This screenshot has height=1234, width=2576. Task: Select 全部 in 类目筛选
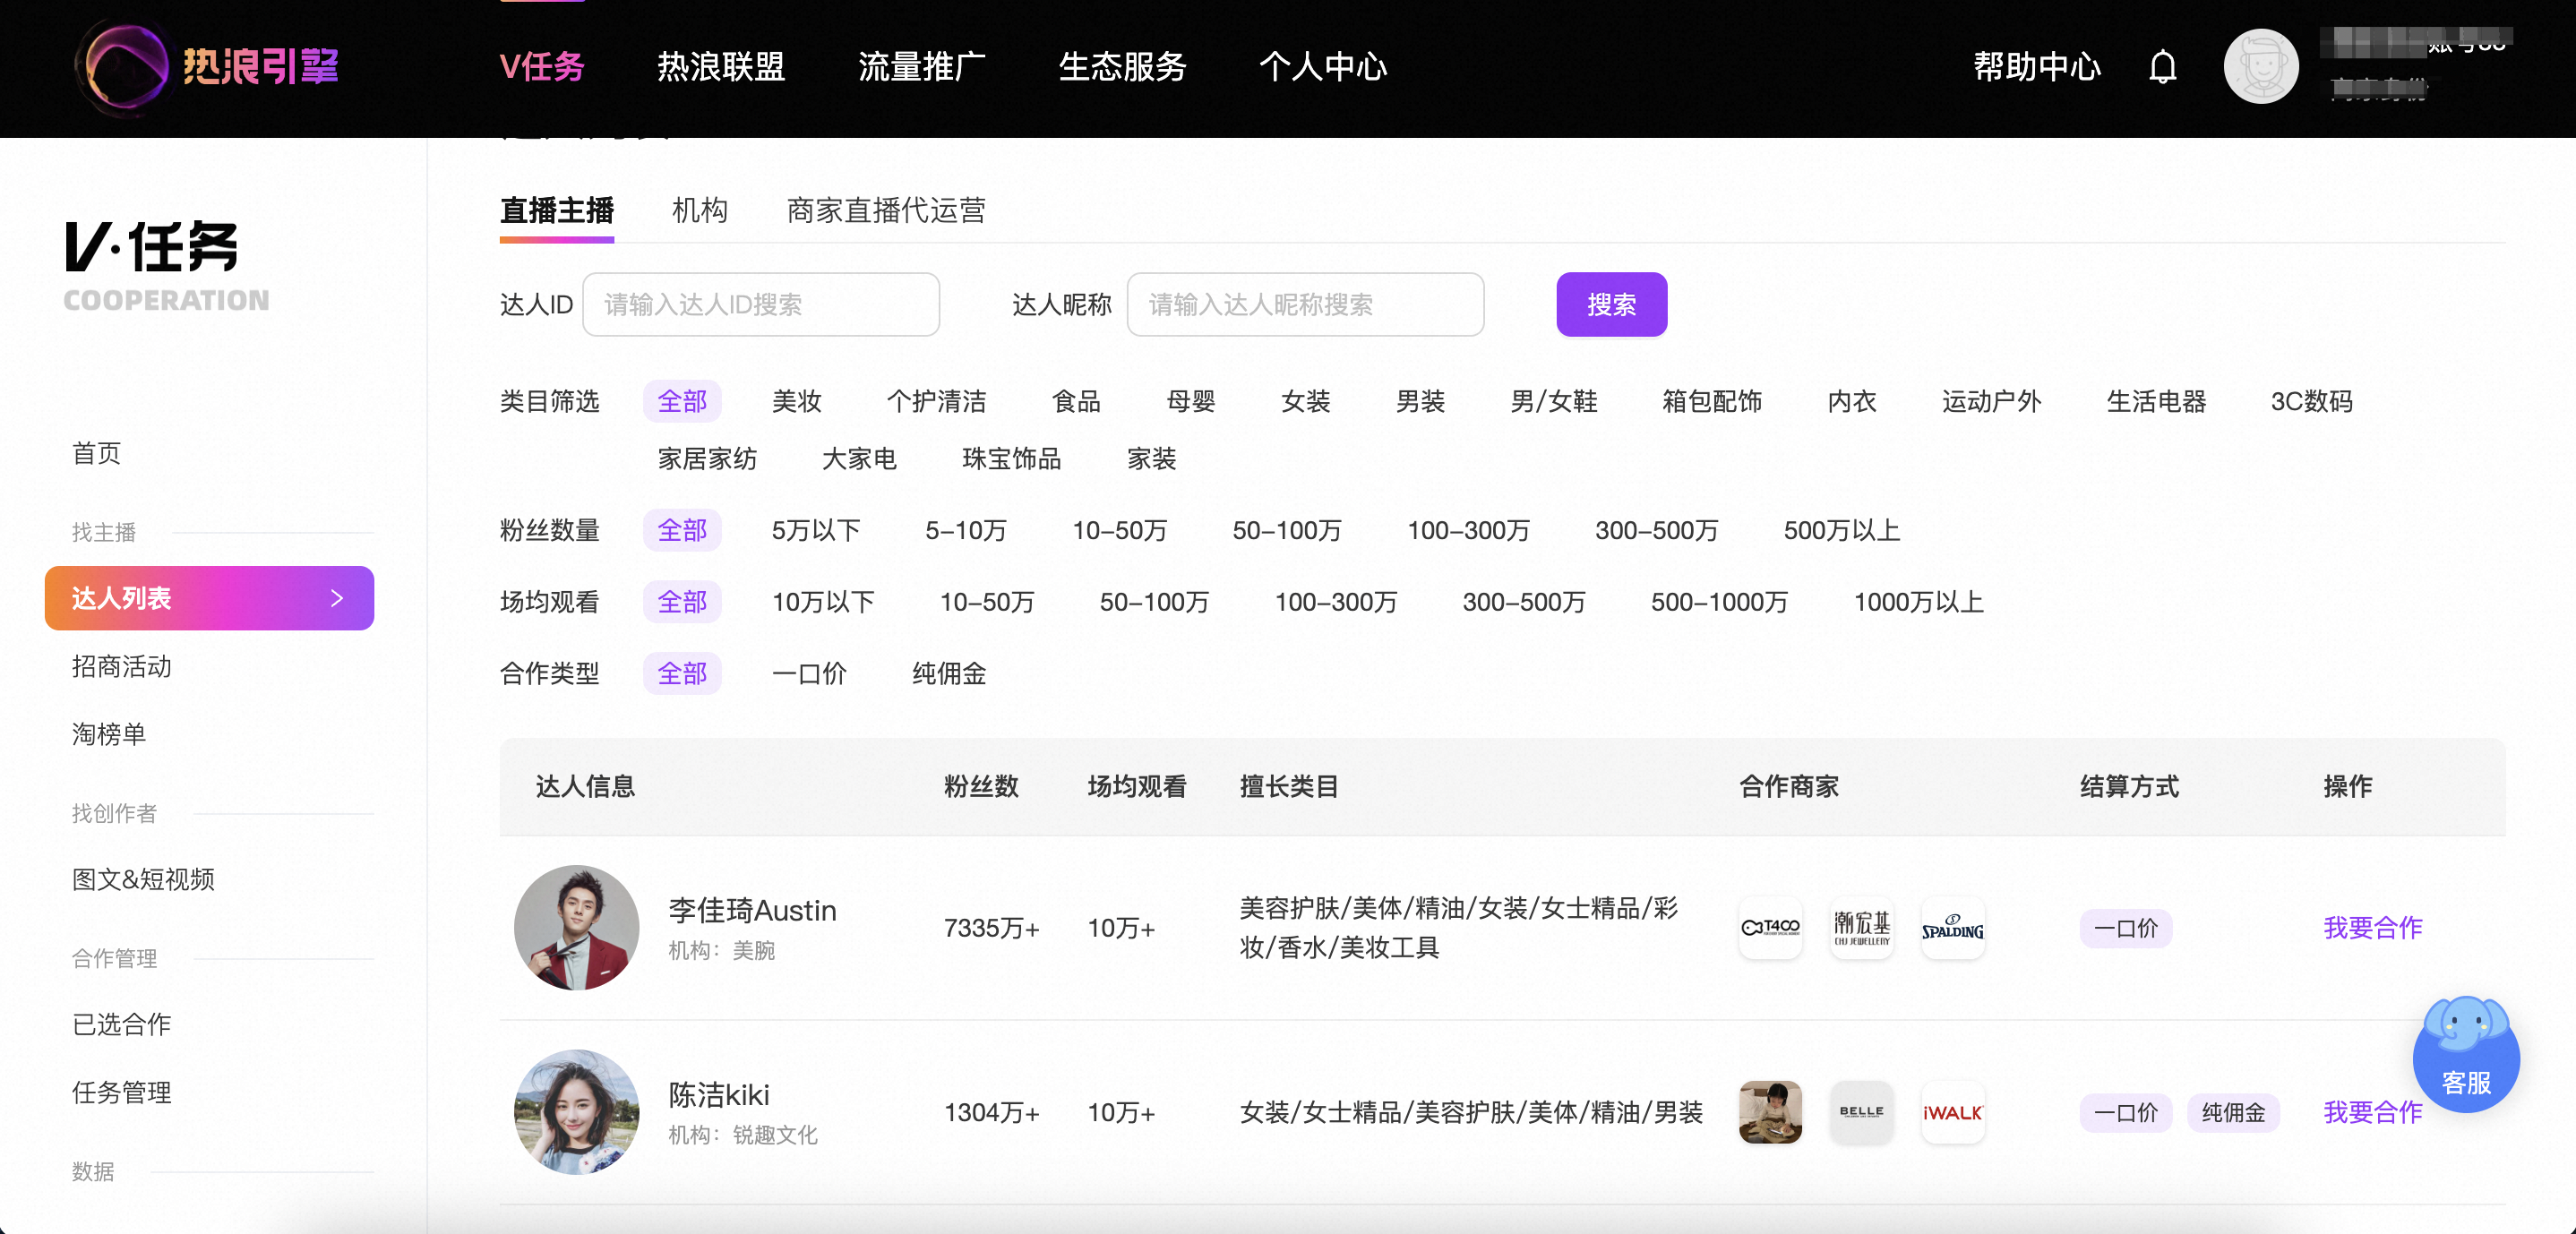coord(681,401)
